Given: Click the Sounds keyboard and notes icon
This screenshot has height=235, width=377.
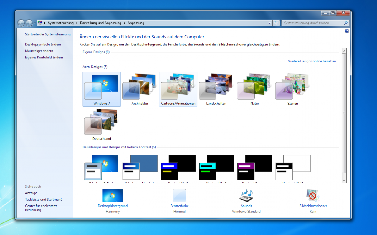Looking at the screenshot, I should tap(246, 195).
